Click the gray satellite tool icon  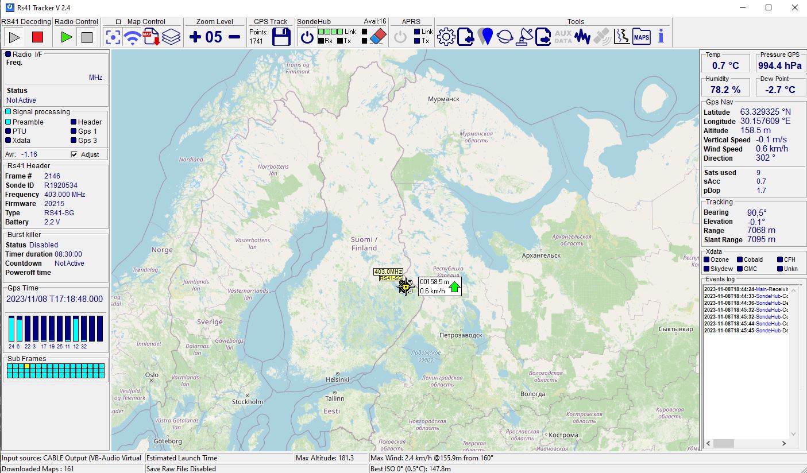coord(602,37)
